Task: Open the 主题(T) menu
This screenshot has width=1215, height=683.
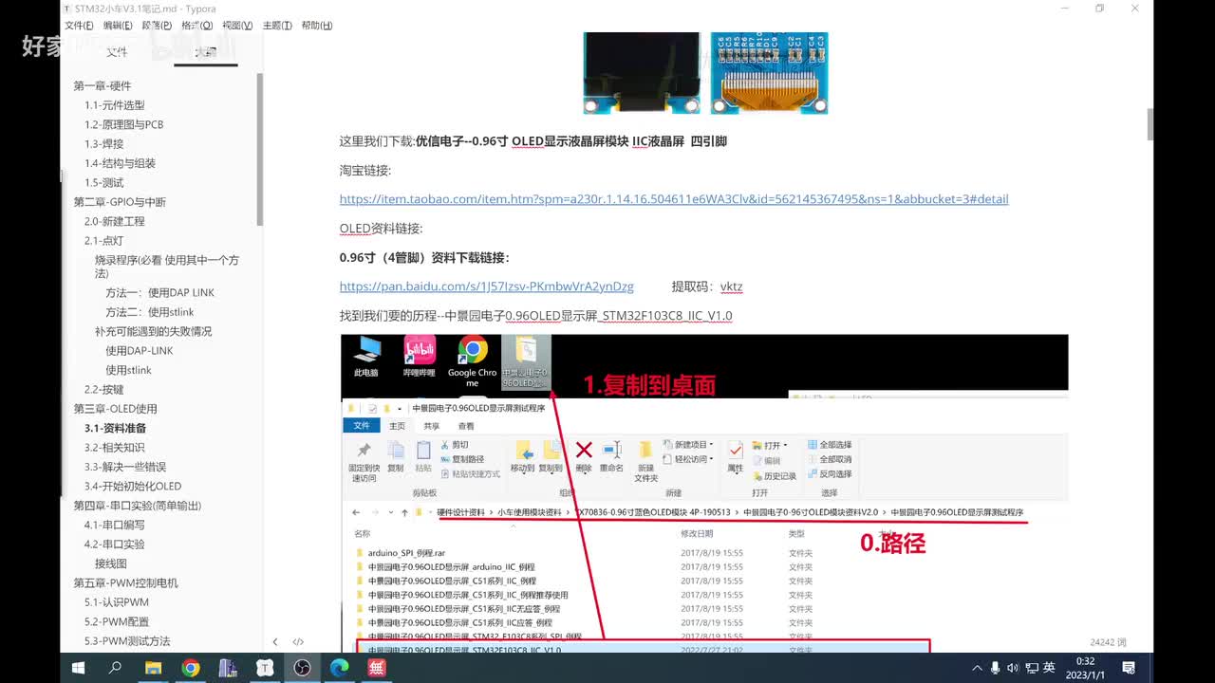Action: pyautogui.click(x=277, y=26)
